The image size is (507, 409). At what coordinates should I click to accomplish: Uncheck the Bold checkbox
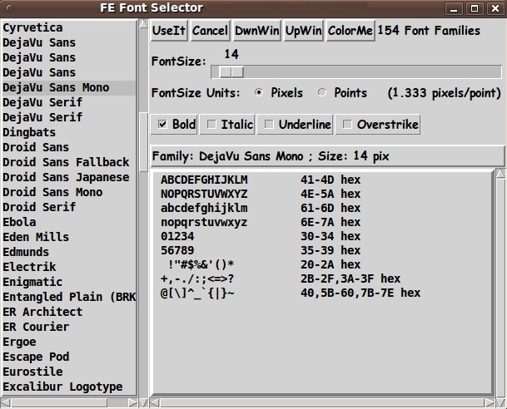[162, 125]
